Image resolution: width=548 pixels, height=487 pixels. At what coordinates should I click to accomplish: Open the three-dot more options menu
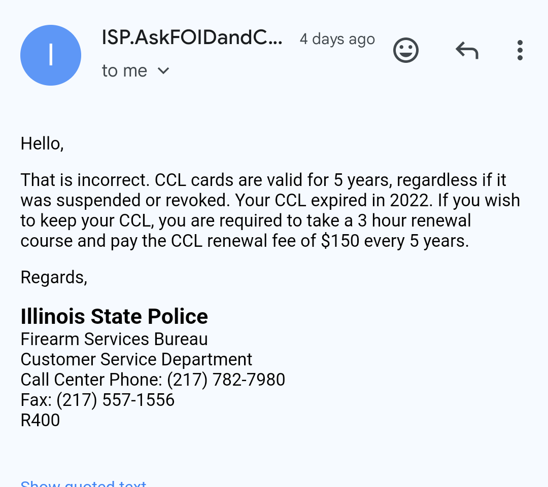[520, 50]
